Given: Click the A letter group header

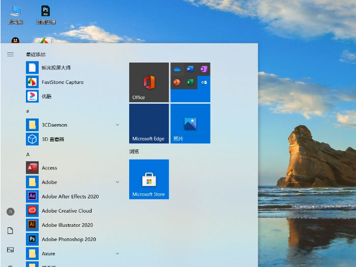Looking at the screenshot, I should point(27,155).
